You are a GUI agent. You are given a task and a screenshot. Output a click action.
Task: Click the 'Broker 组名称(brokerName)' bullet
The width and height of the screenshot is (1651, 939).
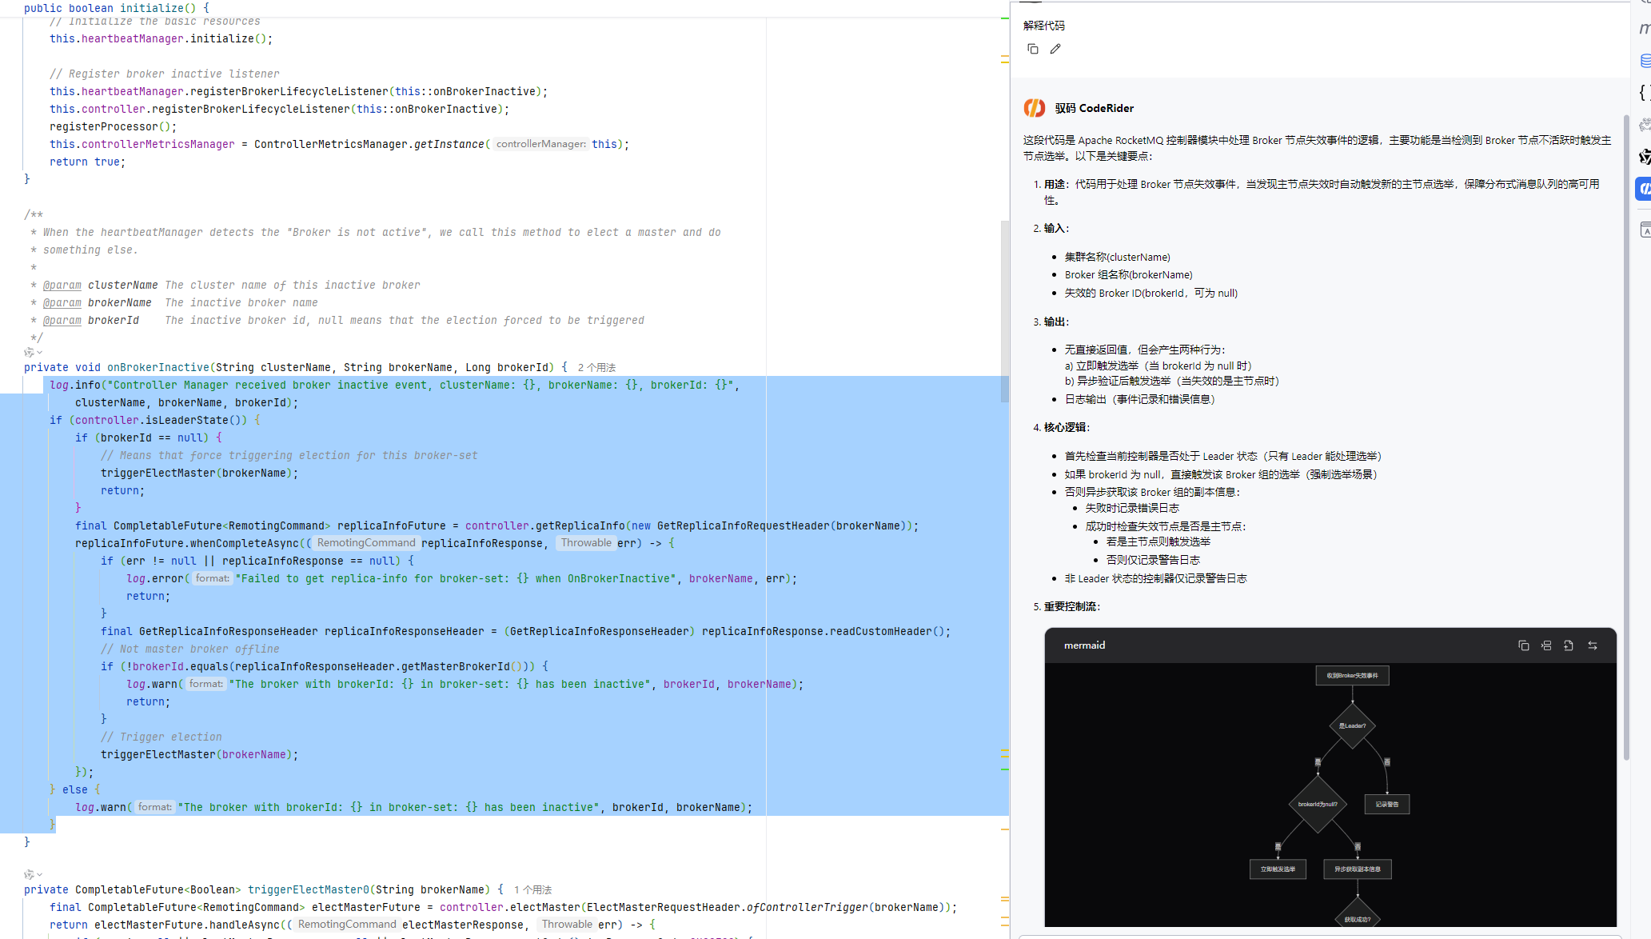click(x=1128, y=275)
